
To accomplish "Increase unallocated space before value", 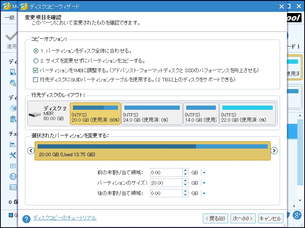I will tap(186, 170).
